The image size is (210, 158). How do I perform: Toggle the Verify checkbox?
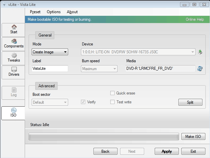coord(83,102)
